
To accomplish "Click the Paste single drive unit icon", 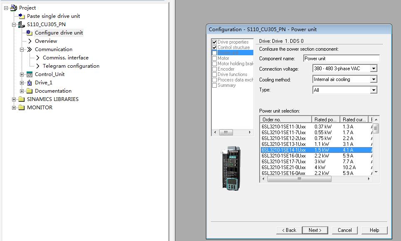I will click(22, 16).
